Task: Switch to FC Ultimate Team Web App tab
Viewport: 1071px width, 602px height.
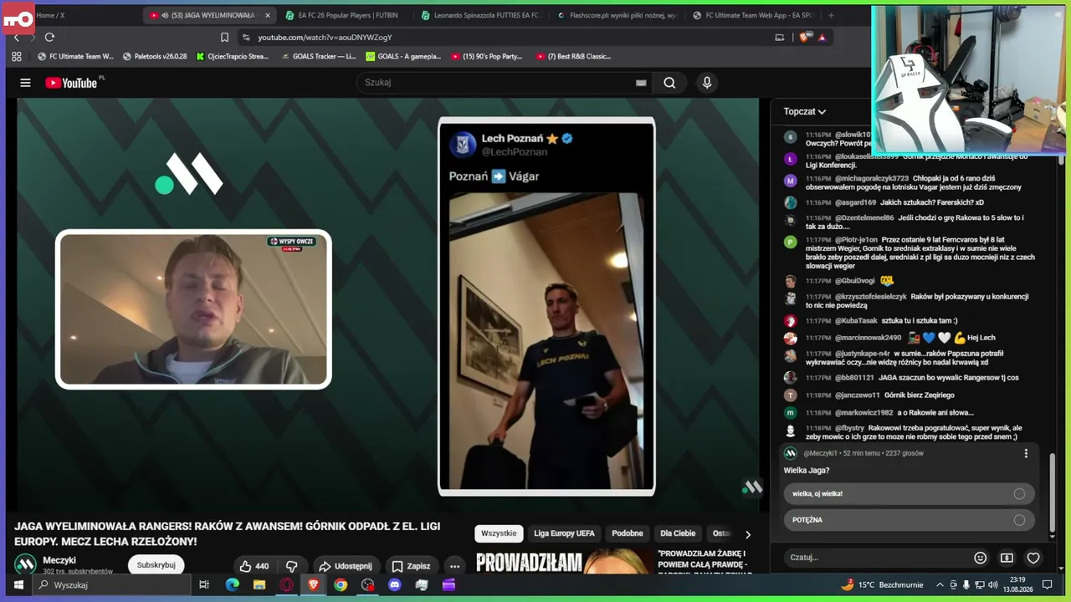Action: [752, 15]
